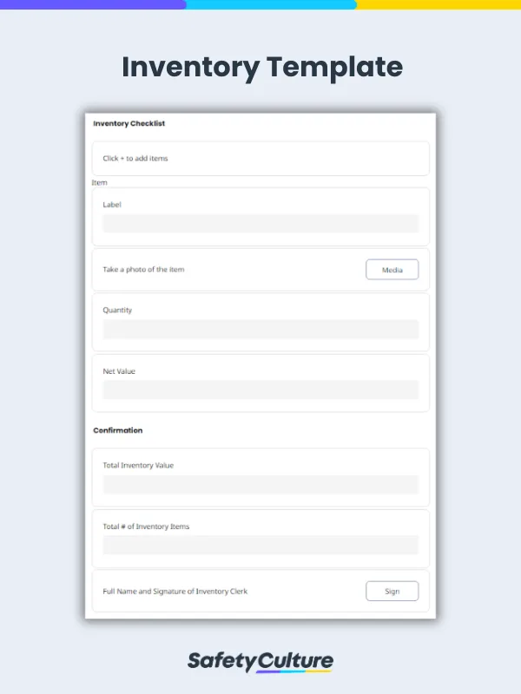
Task: Click the 'Net Value' field label text
Action: click(119, 371)
